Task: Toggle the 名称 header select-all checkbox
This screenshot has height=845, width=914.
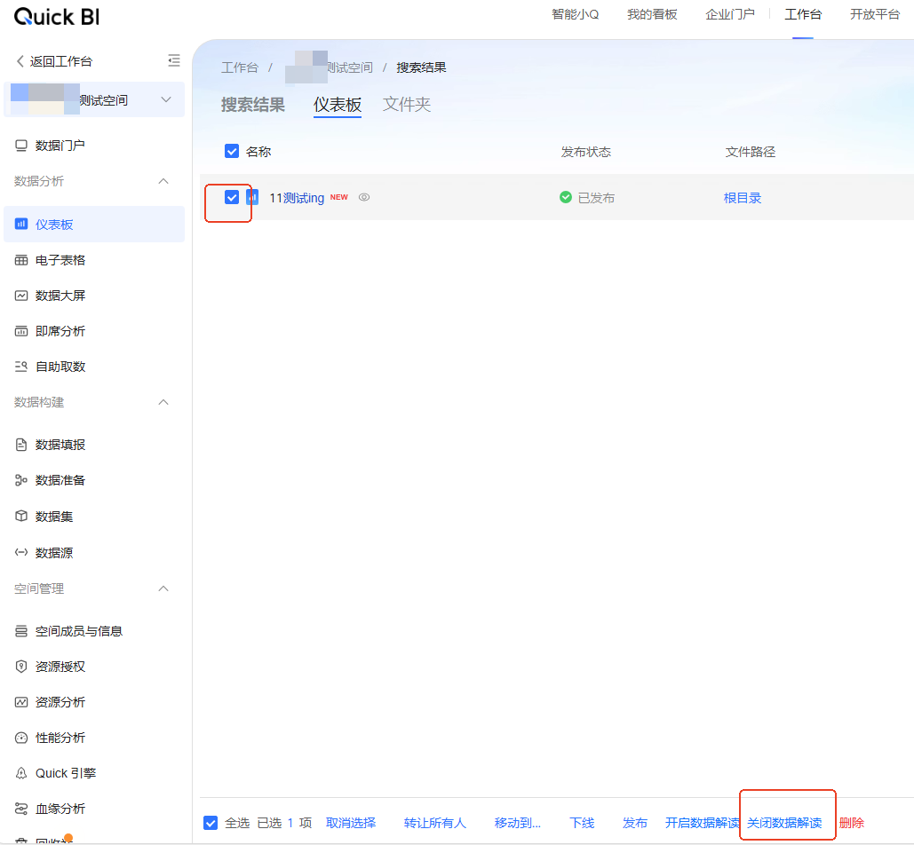Action: click(x=232, y=152)
